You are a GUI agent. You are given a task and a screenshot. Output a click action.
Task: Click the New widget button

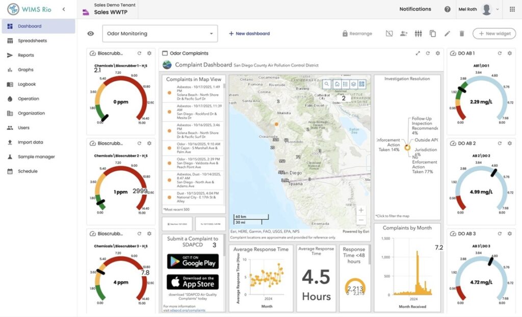pos(494,33)
